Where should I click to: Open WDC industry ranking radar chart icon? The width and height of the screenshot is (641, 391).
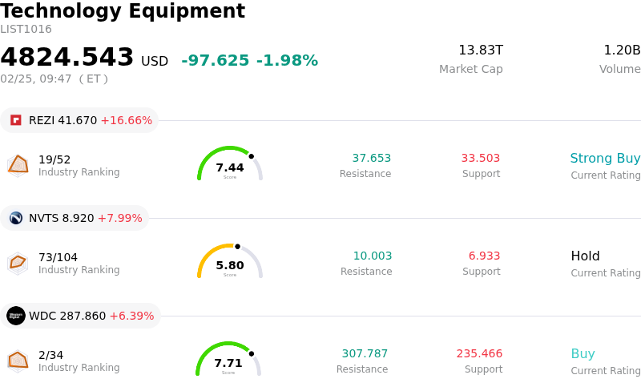click(x=18, y=361)
